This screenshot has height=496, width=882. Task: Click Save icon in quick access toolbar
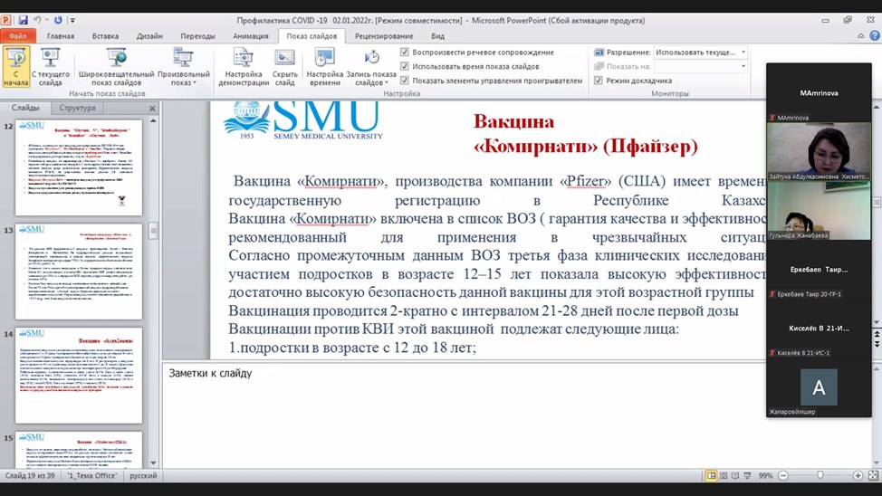23,20
